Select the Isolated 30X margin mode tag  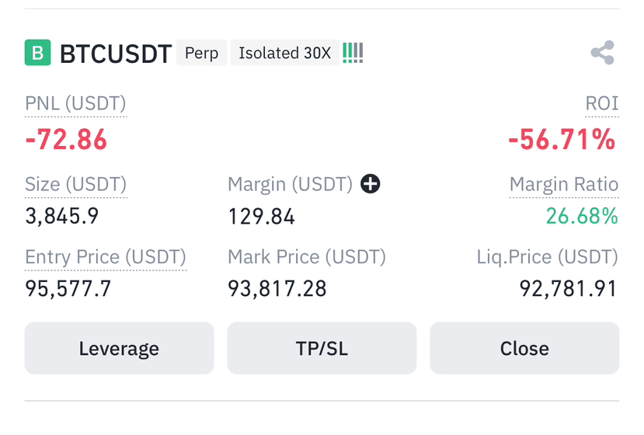click(x=284, y=53)
